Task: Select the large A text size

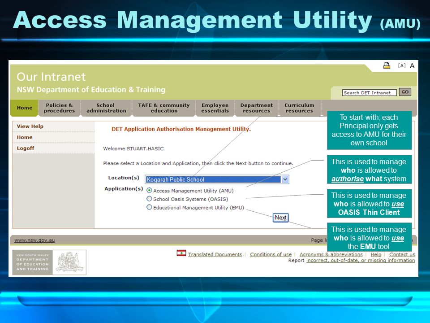Action: [x=412, y=66]
